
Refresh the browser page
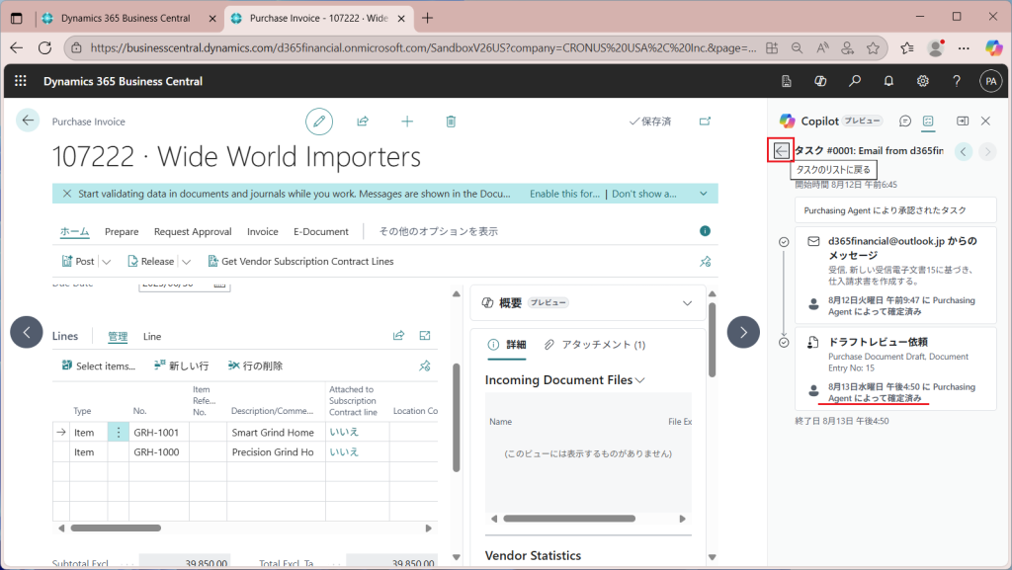pos(44,47)
